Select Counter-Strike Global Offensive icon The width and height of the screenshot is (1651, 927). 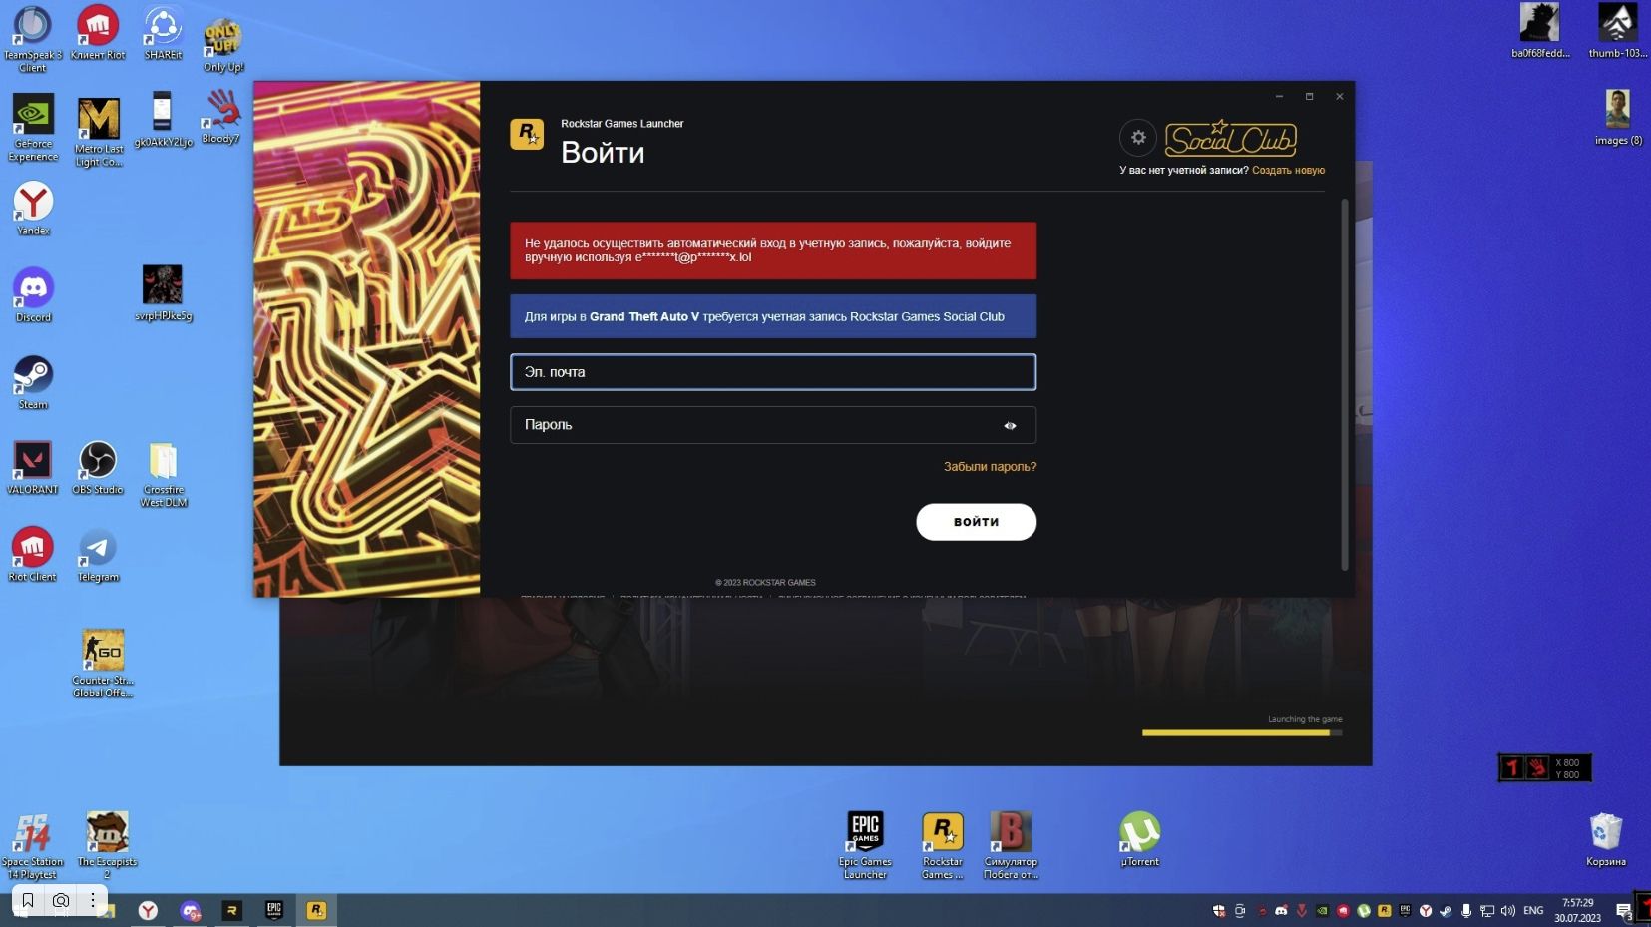102,663
